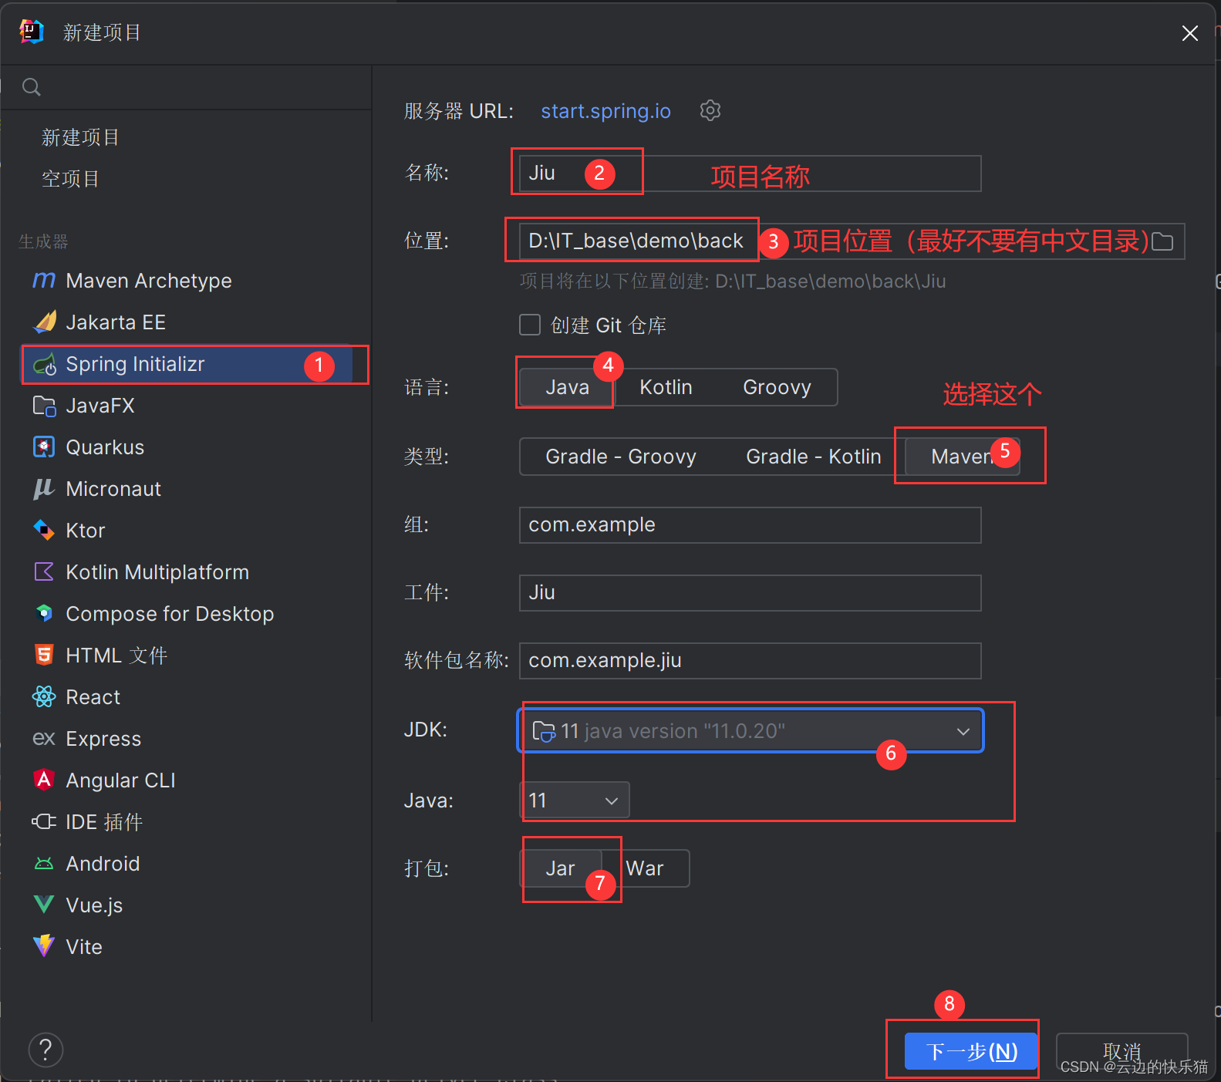1221x1082 pixels.
Task: Select Empty Project in the left list
Action: pyautogui.click(x=71, y=179)
